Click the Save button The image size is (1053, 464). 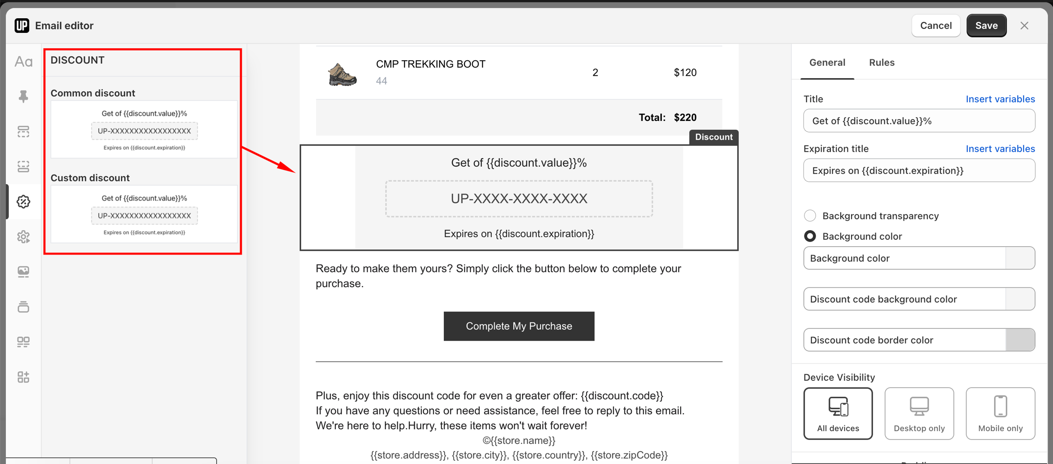pos(986,26)
